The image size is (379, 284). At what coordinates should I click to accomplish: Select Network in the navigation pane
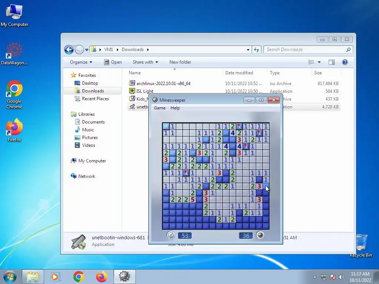pyautogui.click(x=83, y=176)
